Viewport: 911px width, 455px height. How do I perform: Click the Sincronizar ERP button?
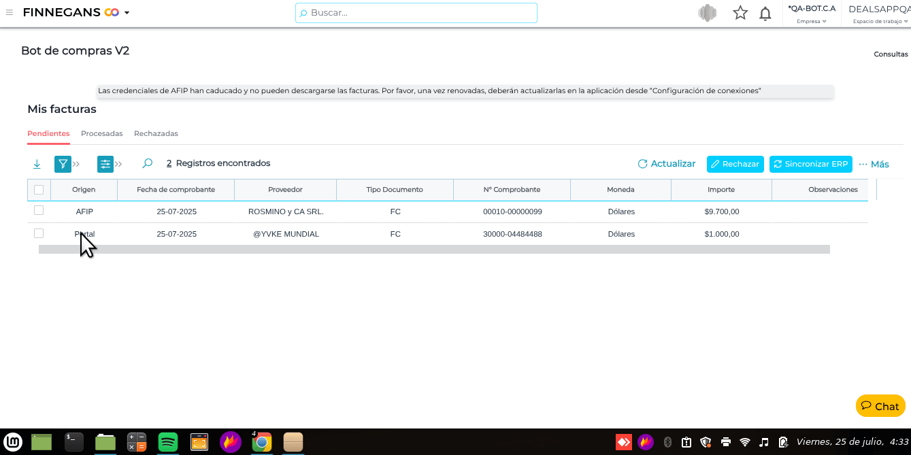810,164
